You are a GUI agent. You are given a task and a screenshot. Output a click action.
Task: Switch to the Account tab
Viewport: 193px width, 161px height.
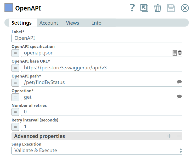[49, 23]
